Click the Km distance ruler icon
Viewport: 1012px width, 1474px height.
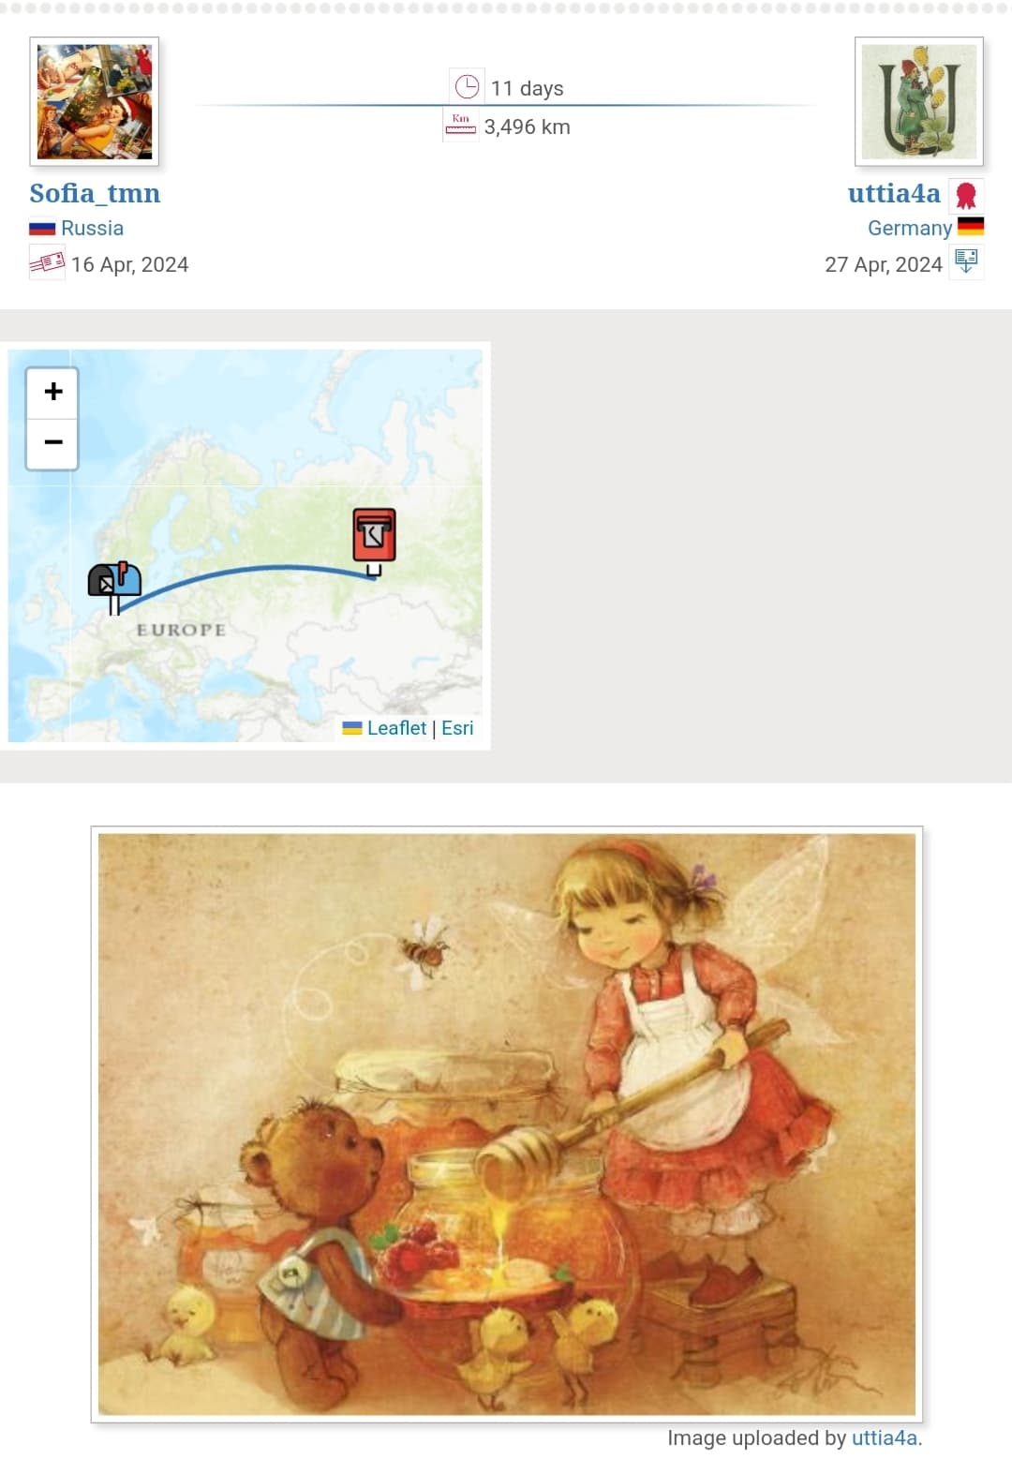tap(460, 125)
